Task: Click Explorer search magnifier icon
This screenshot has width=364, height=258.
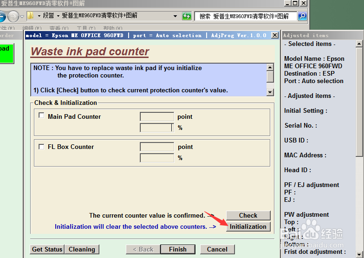Action: click(x=302, y=16)
